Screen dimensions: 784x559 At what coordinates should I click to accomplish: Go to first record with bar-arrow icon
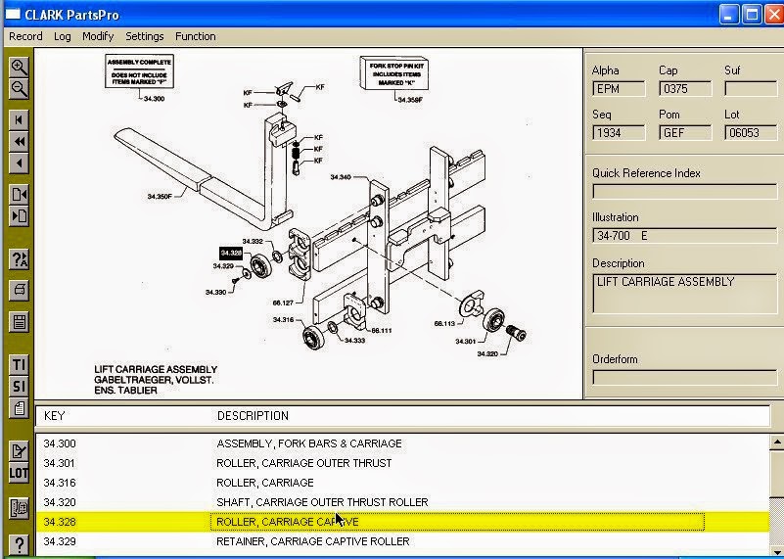click(x=19, y=120)
